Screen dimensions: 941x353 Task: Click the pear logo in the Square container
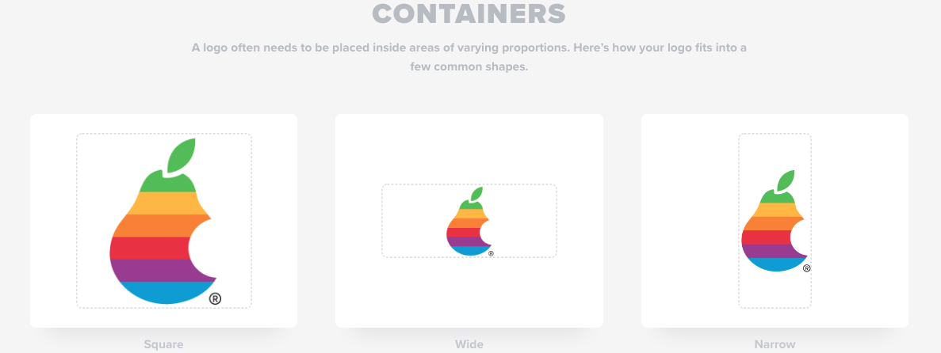(163, 221)
